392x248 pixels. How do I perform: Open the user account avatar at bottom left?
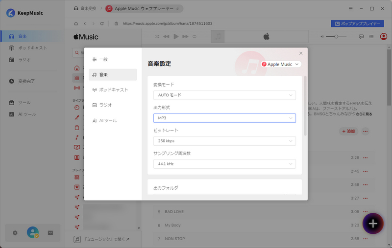[x=33, y=232]
